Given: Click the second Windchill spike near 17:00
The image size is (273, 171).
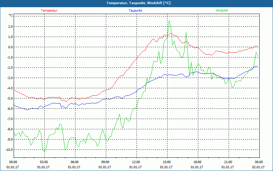Looking at the screenshot, I should pos(186,32).
